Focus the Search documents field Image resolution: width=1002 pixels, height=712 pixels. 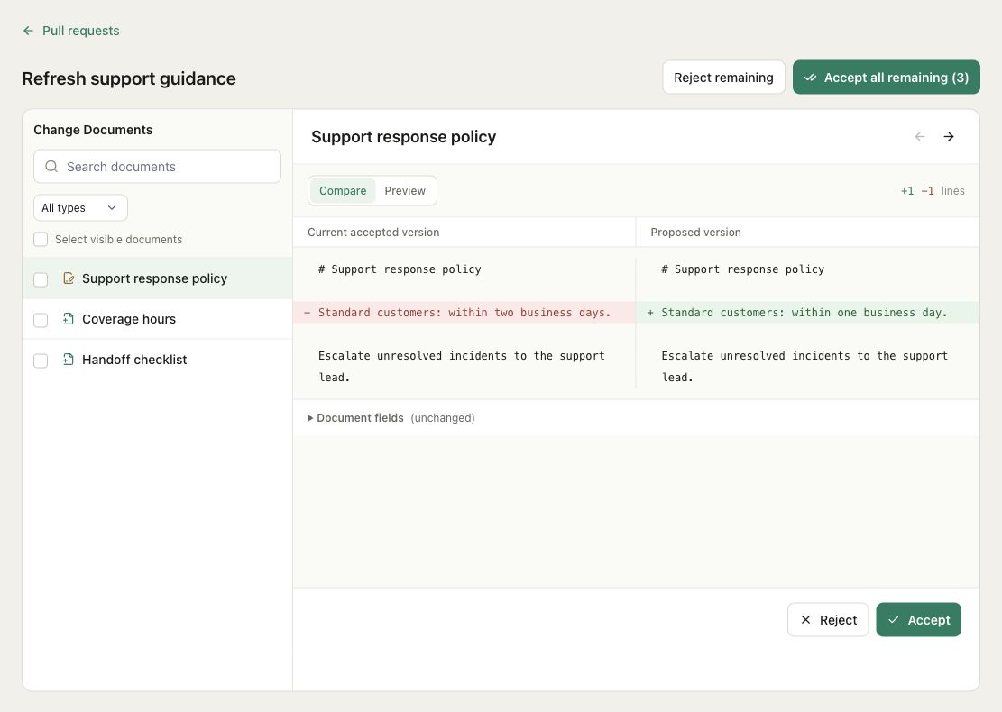click(157, 166)
